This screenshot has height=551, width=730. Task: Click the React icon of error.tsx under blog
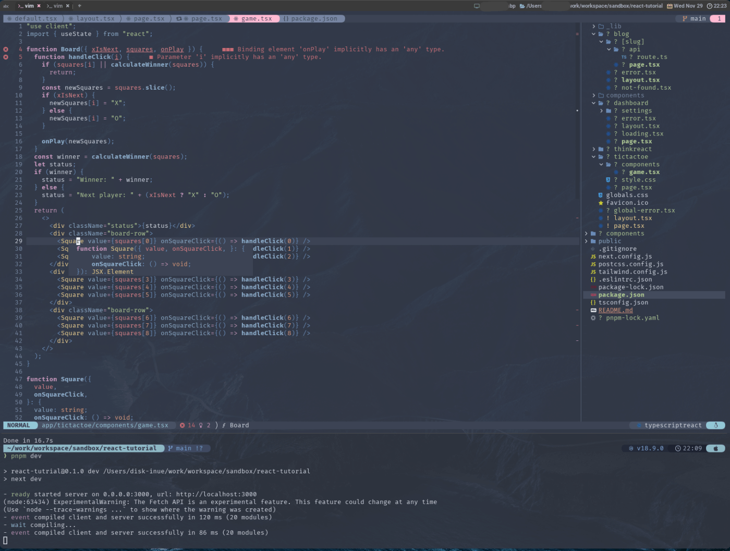(608, 72)
